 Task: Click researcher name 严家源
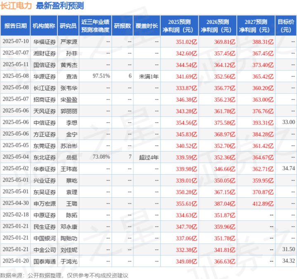[x=69, y=42]
